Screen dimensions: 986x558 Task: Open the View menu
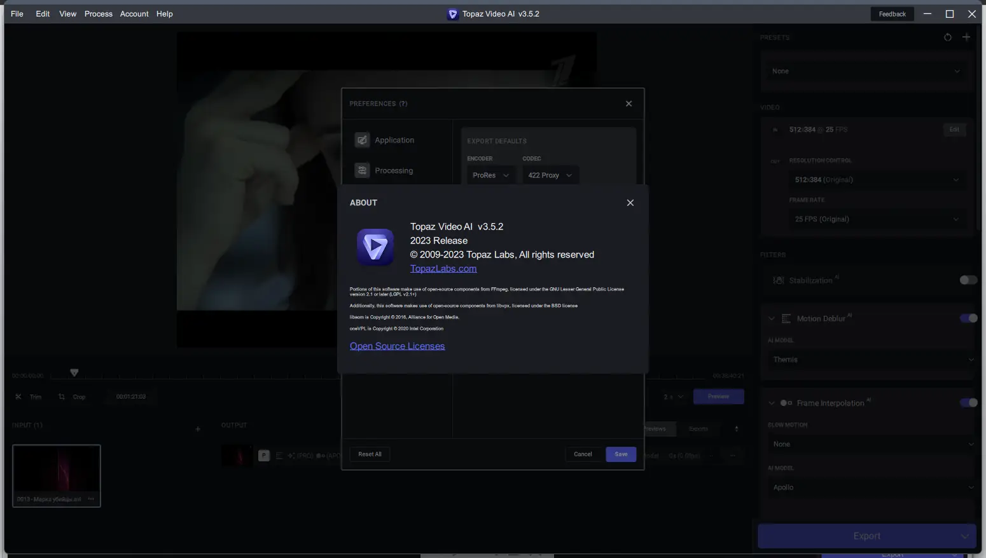point(68,14)
